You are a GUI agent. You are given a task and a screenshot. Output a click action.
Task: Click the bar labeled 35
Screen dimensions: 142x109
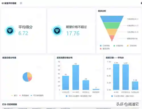click(66, 83)
